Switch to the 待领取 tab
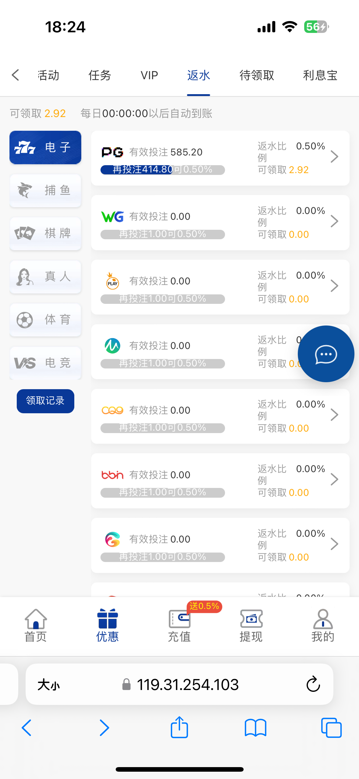This screenshot has width=359, height=779. click(x=257, y=75)
